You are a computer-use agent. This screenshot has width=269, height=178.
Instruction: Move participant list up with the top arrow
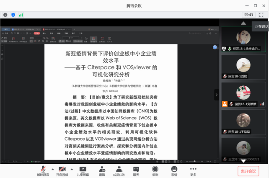coord(243,23)
